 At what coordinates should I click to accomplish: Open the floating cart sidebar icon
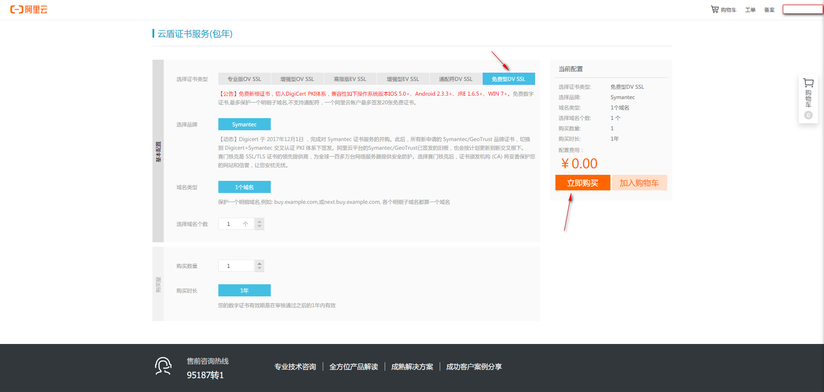(808, 83)
